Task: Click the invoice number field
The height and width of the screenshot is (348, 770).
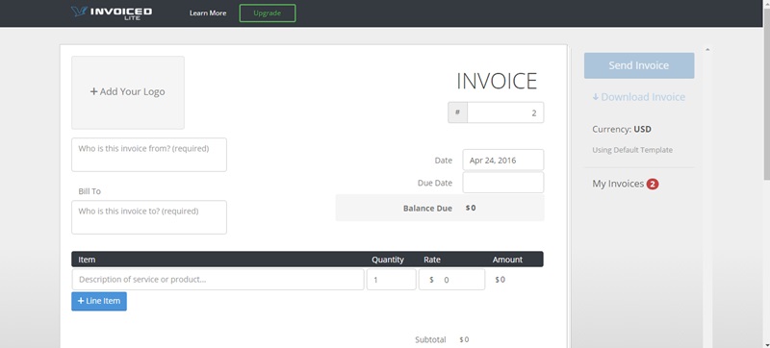Action: click(505, 112)
